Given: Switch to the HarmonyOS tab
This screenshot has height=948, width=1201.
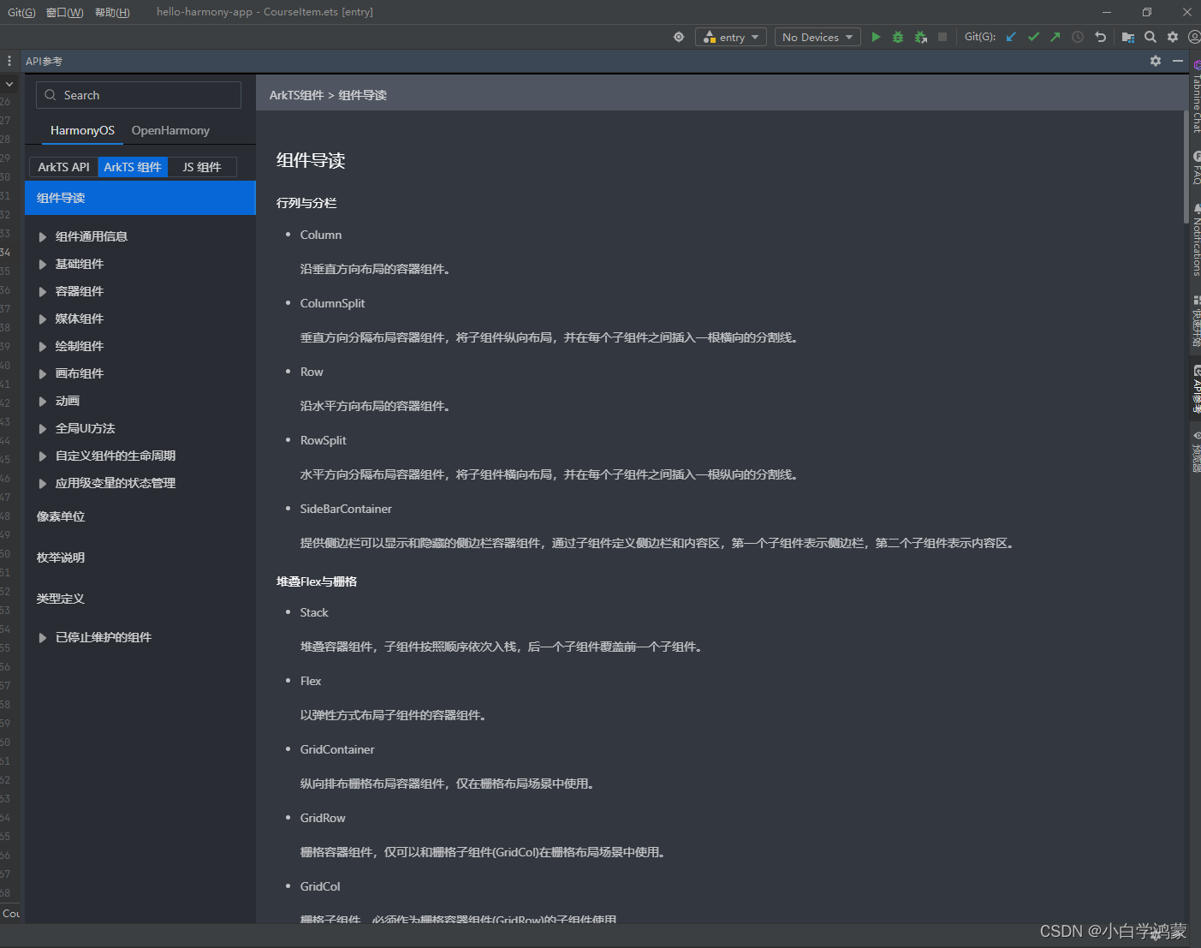Looking at the screenshot, I should click(x=82, y=130).
